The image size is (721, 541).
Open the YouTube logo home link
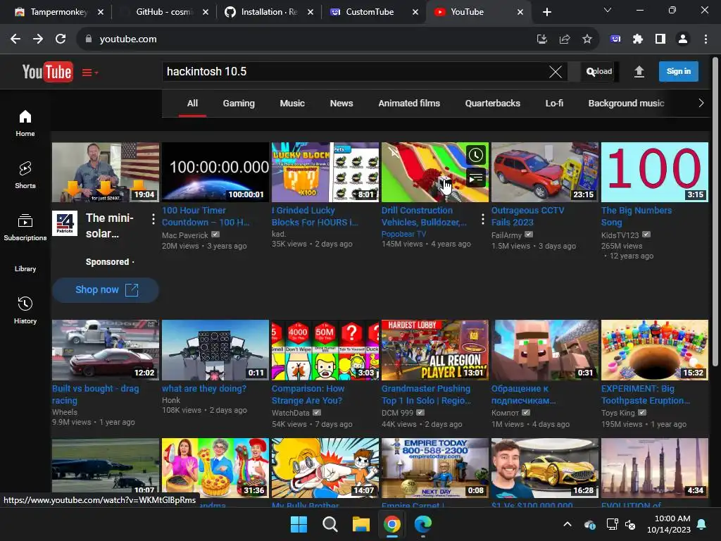point(47,71)
